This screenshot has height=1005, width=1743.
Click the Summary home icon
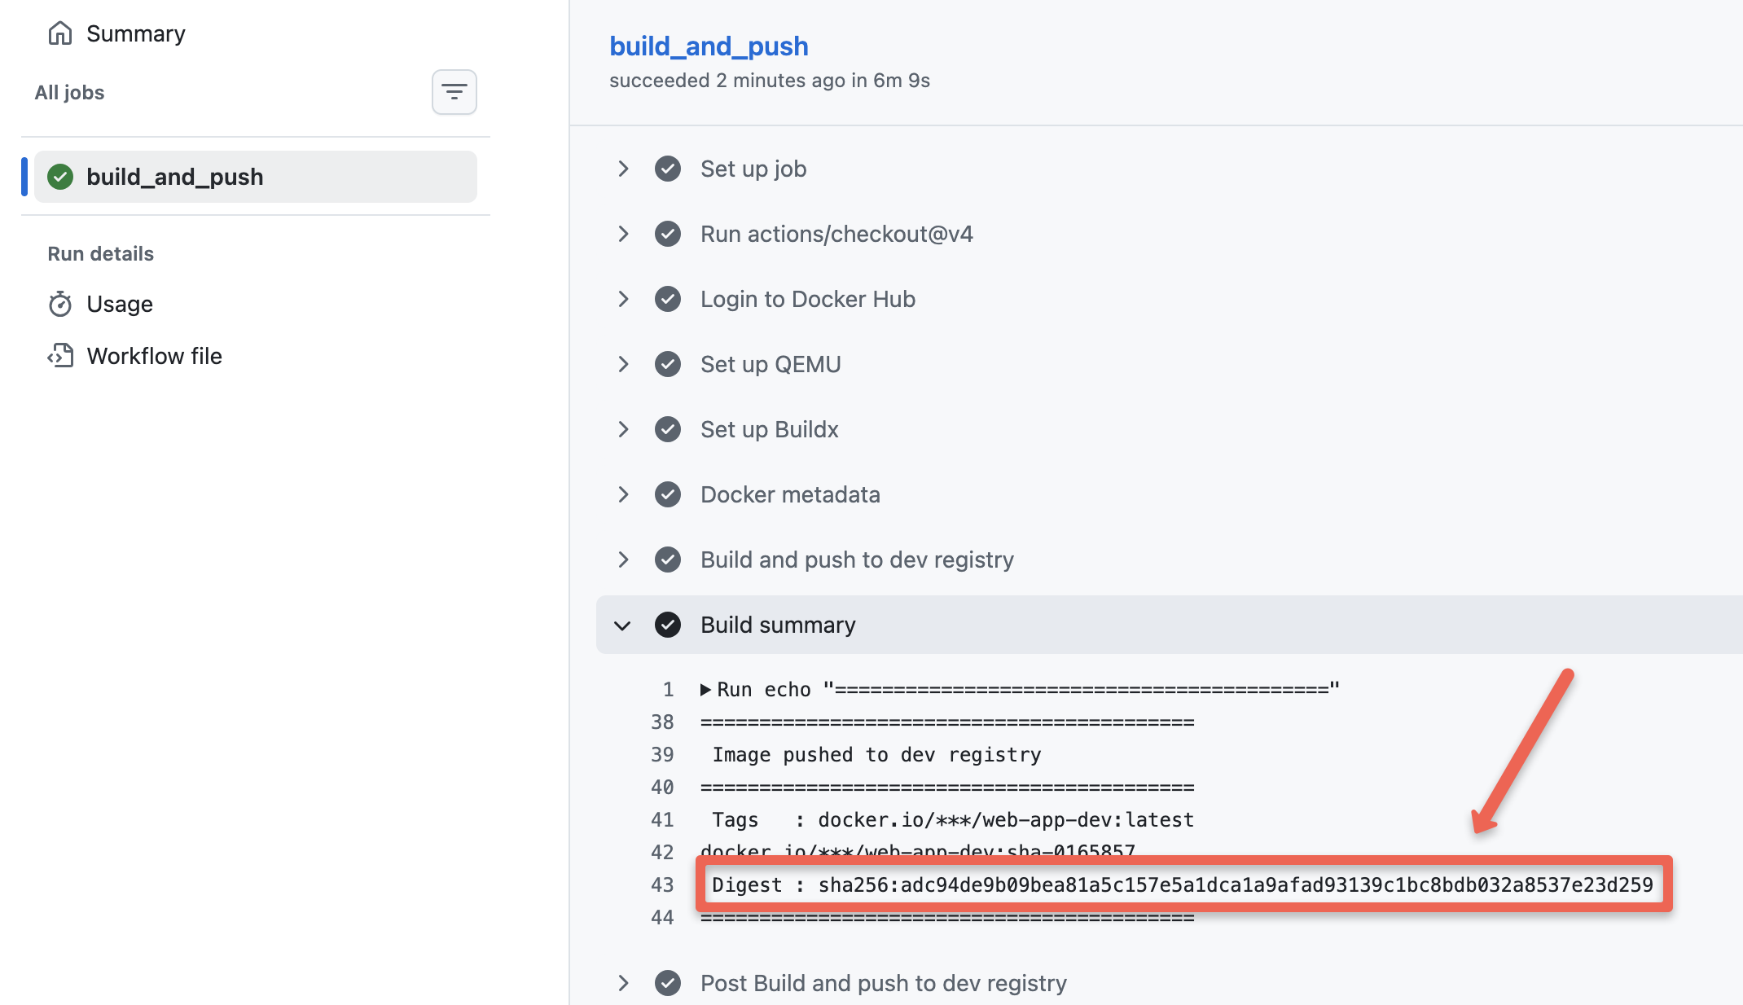pos(60,33)
